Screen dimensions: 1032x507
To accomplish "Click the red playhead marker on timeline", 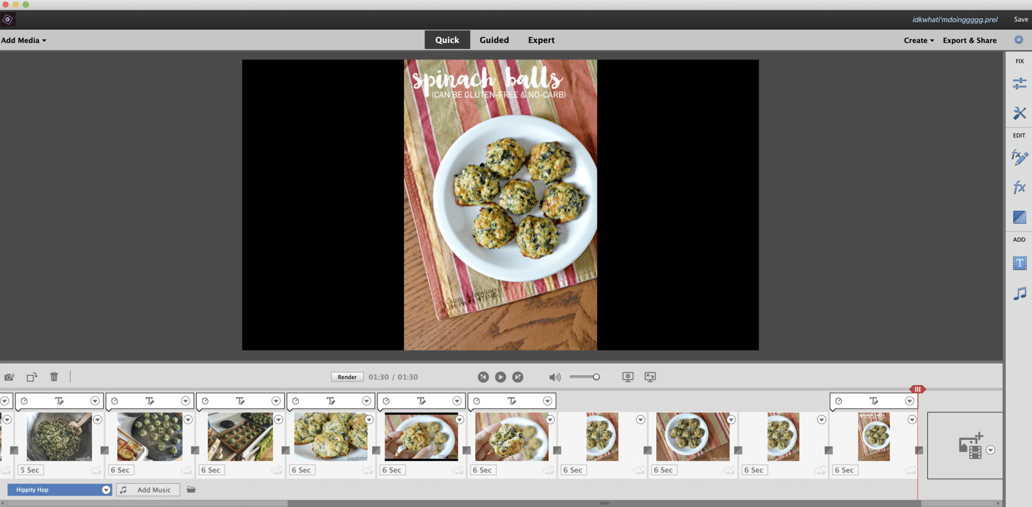I will (x=918, y=389).
